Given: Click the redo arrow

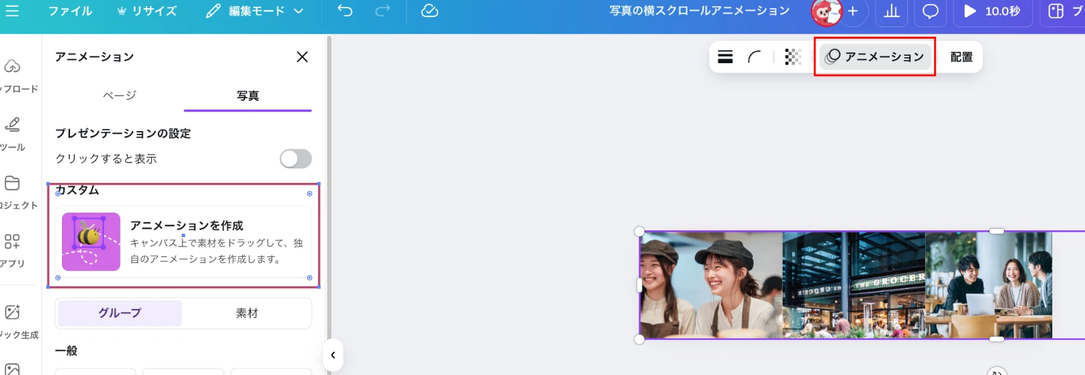Looking at the screenshot, I should tap(383, 11).
